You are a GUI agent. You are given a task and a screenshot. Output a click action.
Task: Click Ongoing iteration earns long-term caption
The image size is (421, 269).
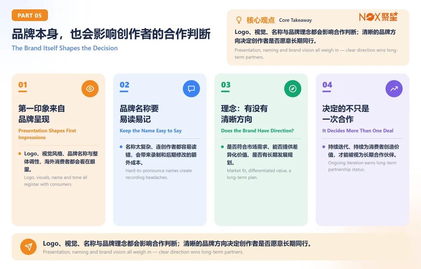click(362, 166)
